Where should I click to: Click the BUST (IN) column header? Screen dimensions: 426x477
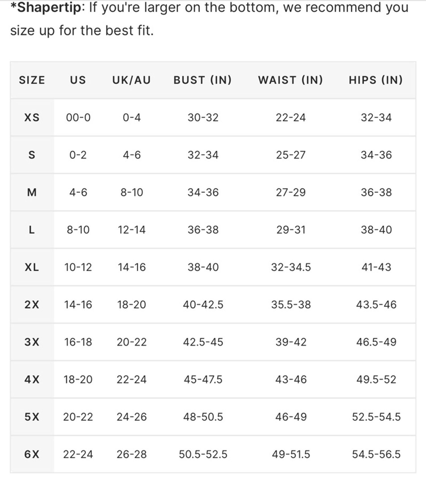pyautogui.click(x=202, y=80)
